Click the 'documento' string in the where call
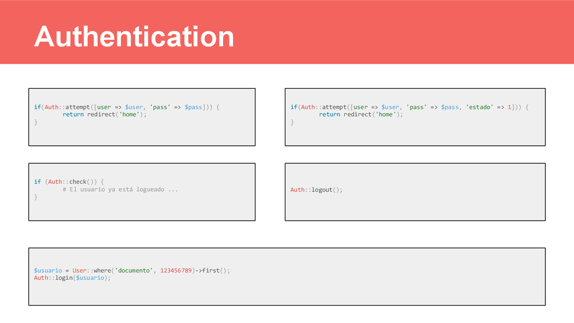Viewport: 574px width, 323px height. coord(133,271)
